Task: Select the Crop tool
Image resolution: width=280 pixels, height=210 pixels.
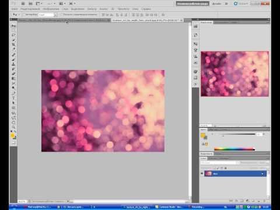Action: [x=13, y=44]
